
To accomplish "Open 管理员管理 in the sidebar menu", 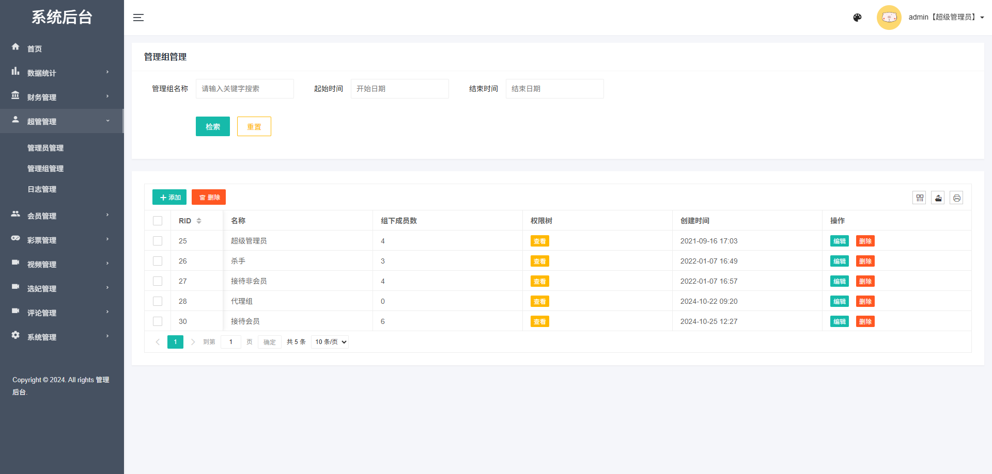I will pyautogui.click(x=45, y=148).
